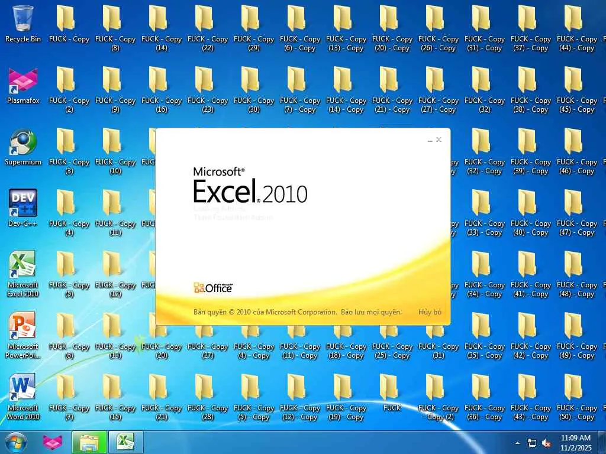Select the folder 'FUCK - Copy (31) - Copy'
This screenshot has height=454, width=606.
click(485, 28)
